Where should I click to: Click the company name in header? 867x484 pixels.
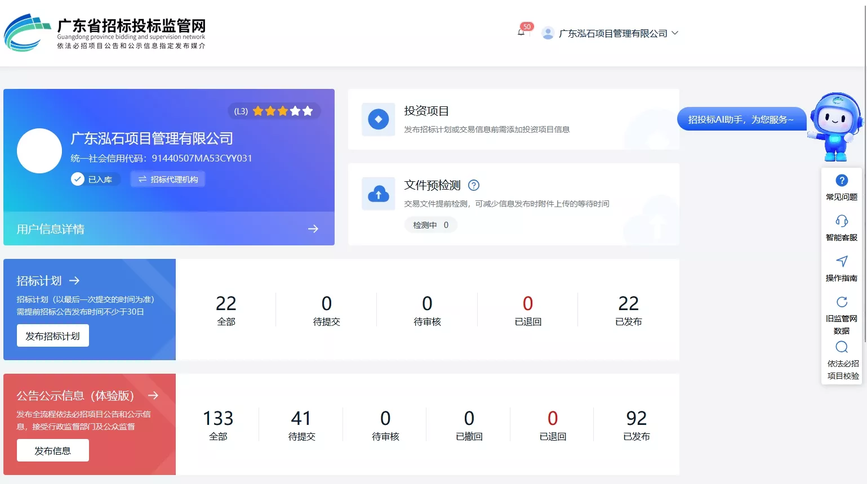point(613,33)
